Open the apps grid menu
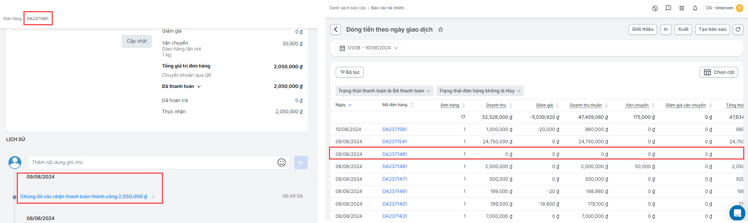Screen dimensions: 748x223 pos(681,8)
